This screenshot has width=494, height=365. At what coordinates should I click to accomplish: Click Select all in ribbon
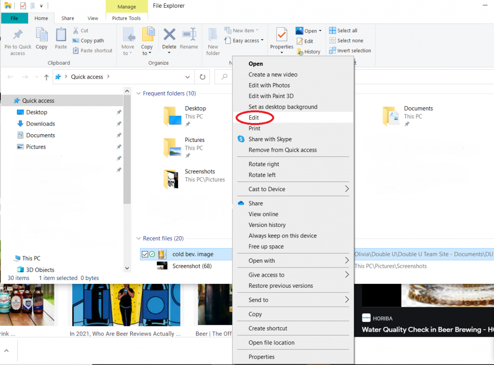(x=343, y=30)
